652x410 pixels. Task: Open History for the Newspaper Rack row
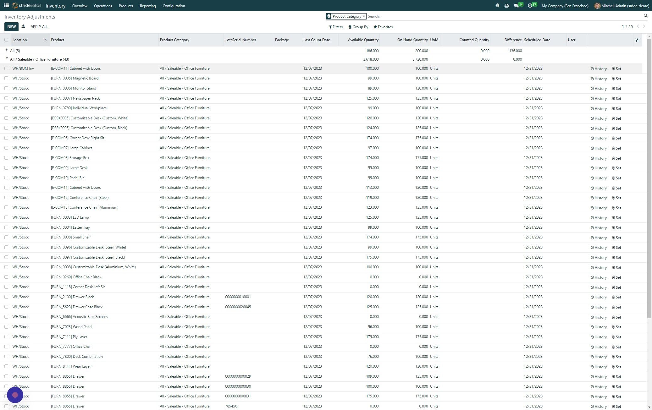[x=598, y=99]
